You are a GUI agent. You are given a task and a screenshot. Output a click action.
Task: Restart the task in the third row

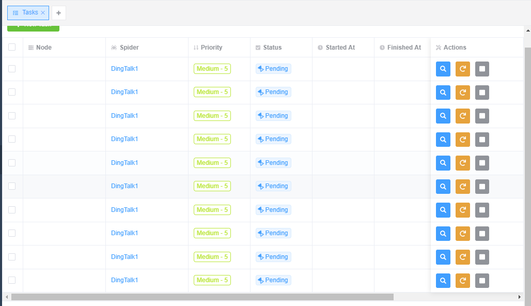[x=463, y=116]
